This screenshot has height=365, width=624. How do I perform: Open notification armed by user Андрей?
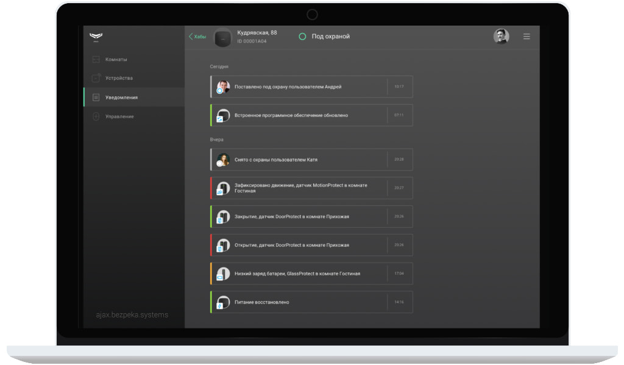coord(311,87)
